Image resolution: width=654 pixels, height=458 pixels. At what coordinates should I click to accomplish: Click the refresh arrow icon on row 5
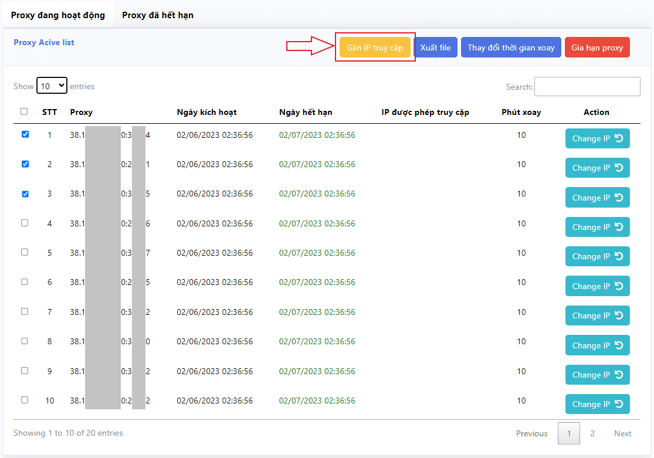coord(619,256)
